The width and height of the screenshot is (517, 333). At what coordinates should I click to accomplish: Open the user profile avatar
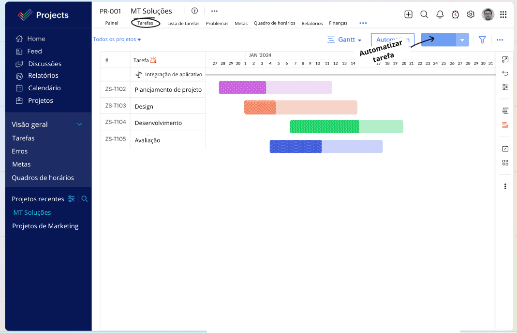(487, 14)
